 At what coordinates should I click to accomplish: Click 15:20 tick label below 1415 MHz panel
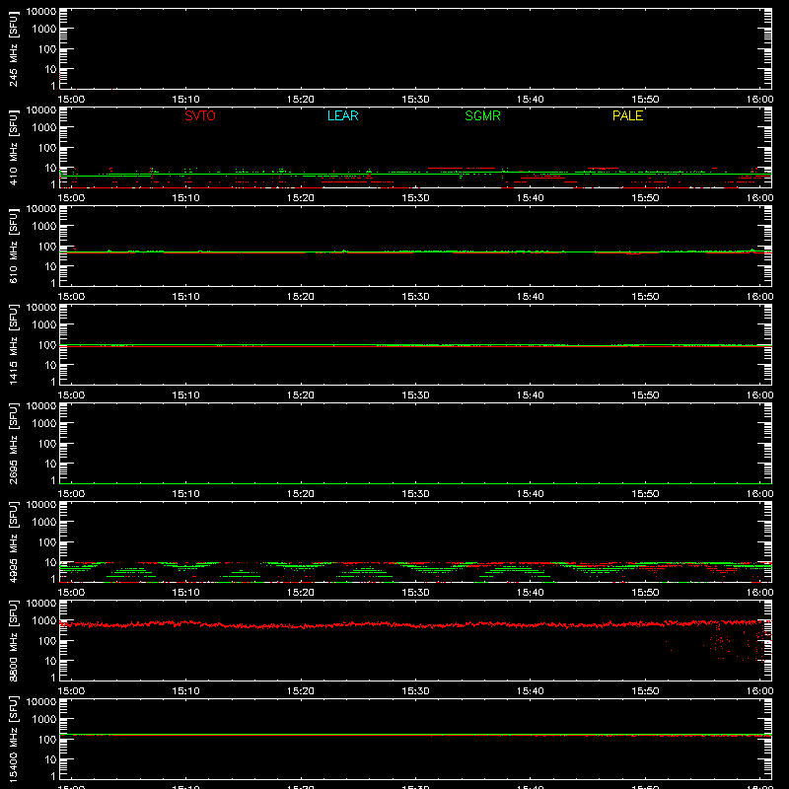click(x=301, y=395)
